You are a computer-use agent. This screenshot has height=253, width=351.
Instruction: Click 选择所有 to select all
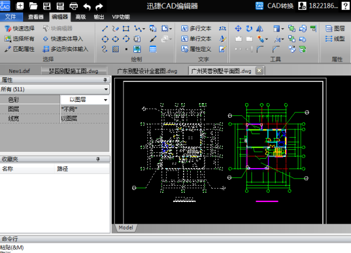pyautogui.click(x=19, y=39)
